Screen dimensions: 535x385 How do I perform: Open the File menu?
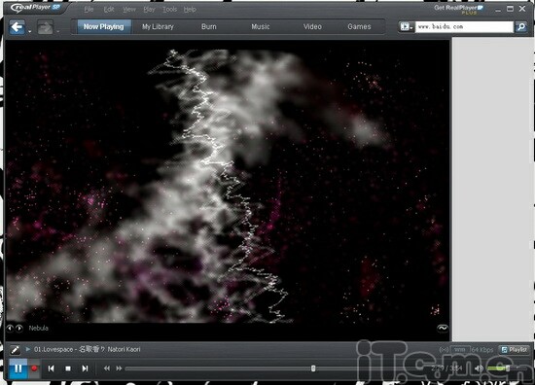[89, 10]
